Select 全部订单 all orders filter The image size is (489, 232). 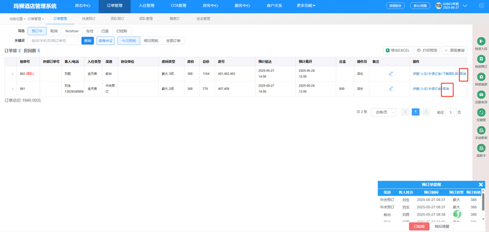tap(174, 41)
